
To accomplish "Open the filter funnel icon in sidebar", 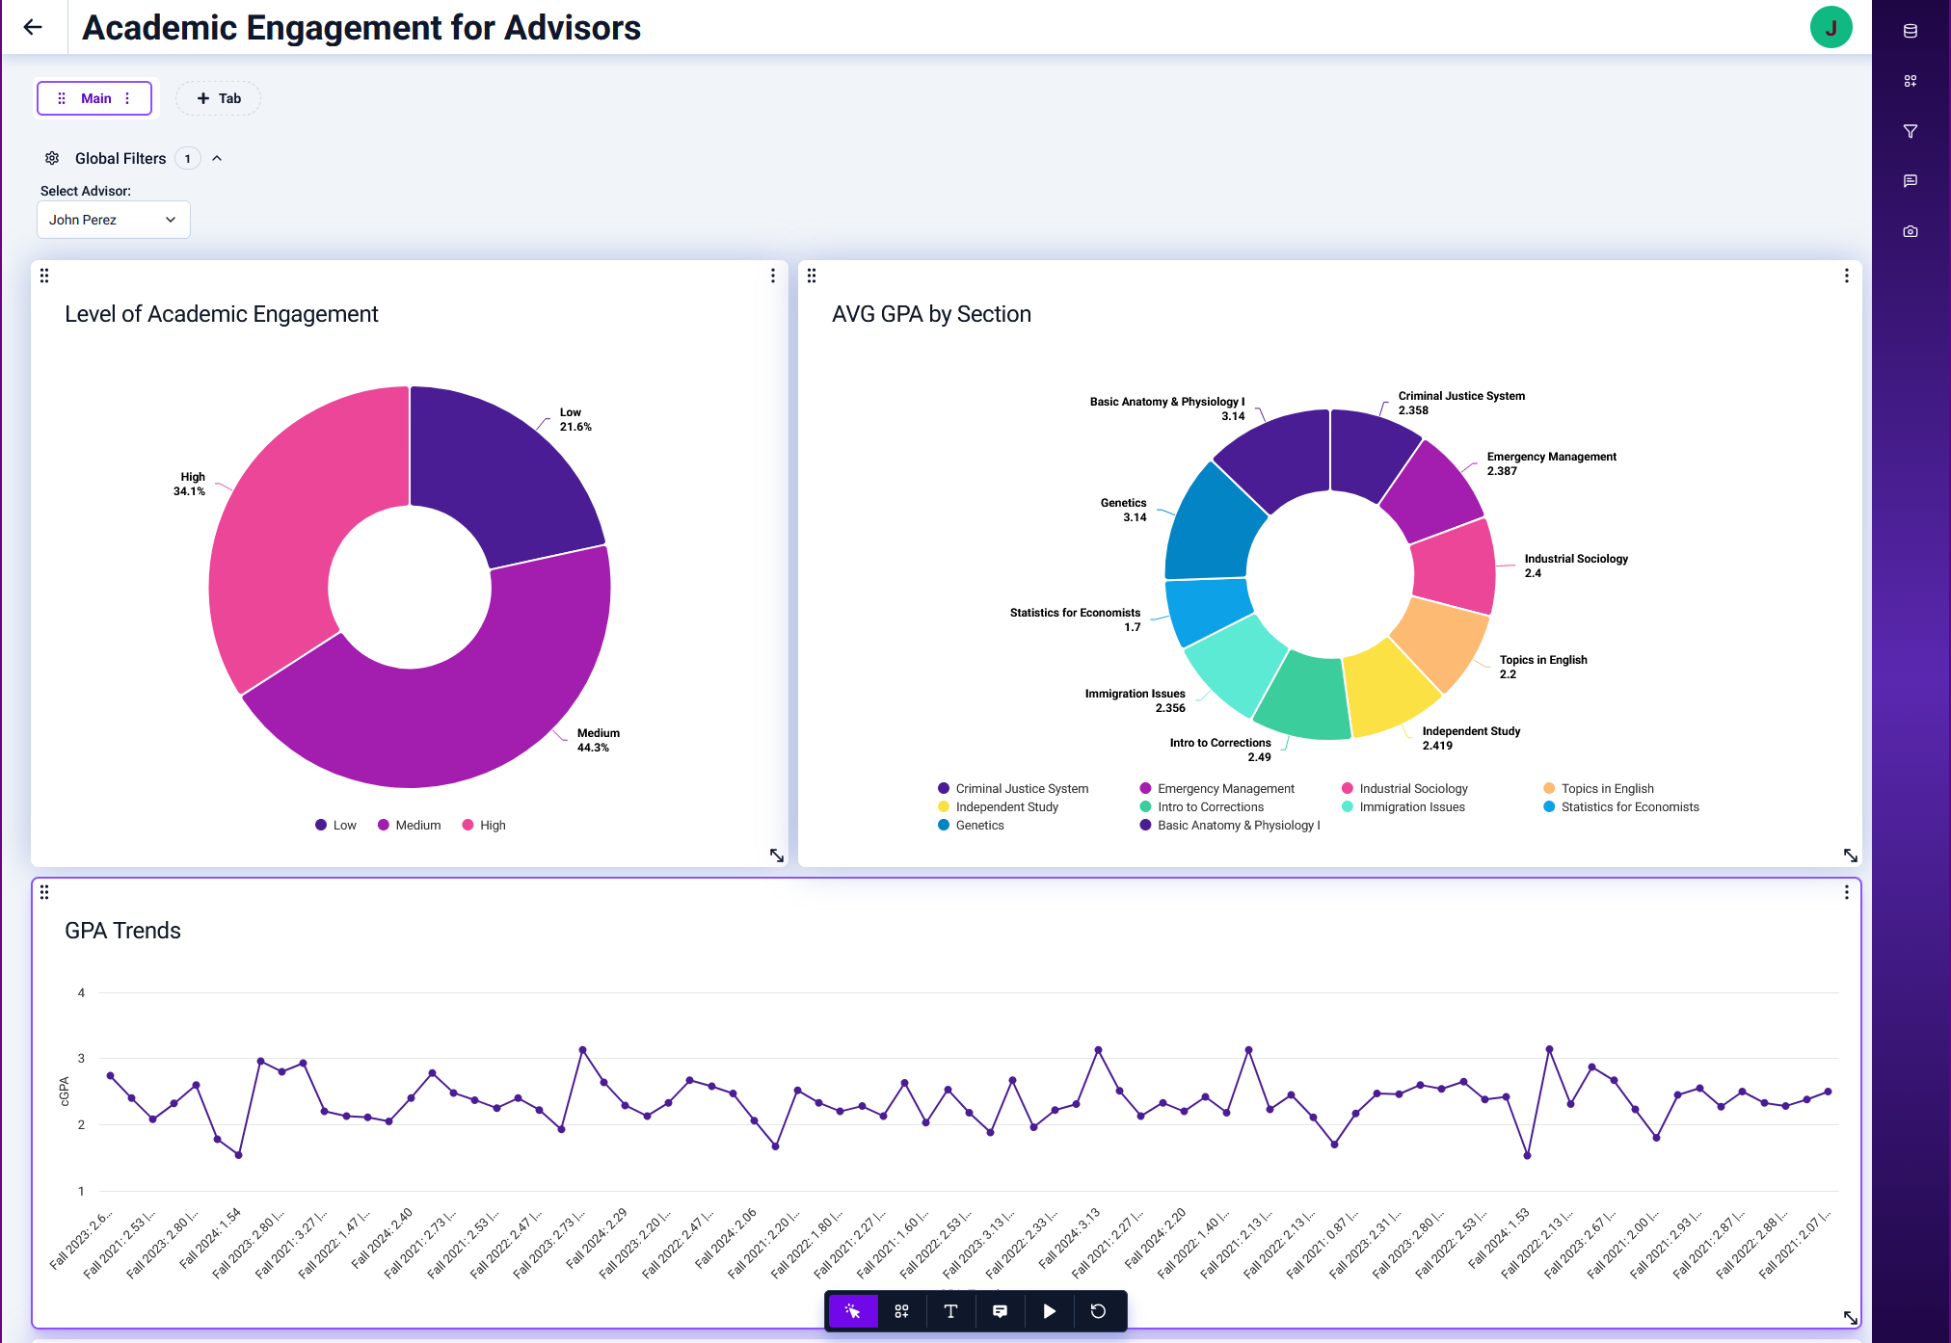I will (x=1910, y=131).
